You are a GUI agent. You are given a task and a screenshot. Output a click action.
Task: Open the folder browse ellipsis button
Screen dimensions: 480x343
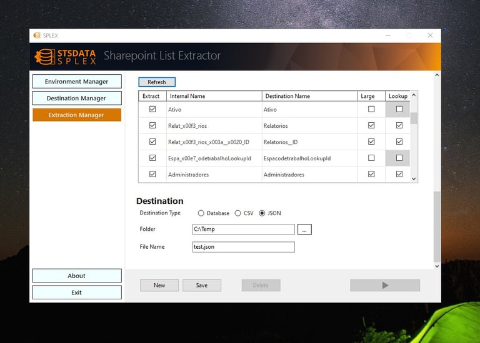coord(304,229)
